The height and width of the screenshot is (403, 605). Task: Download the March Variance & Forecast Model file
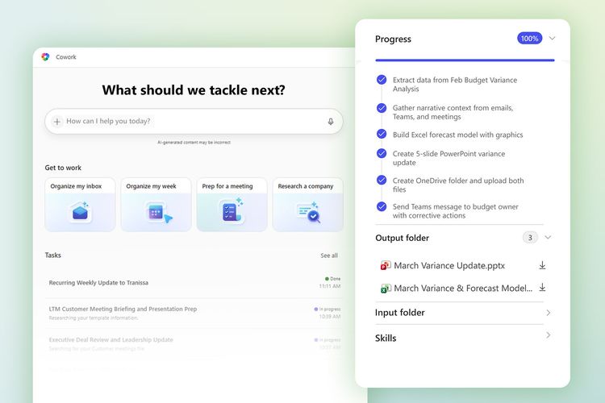coord(543,288)
